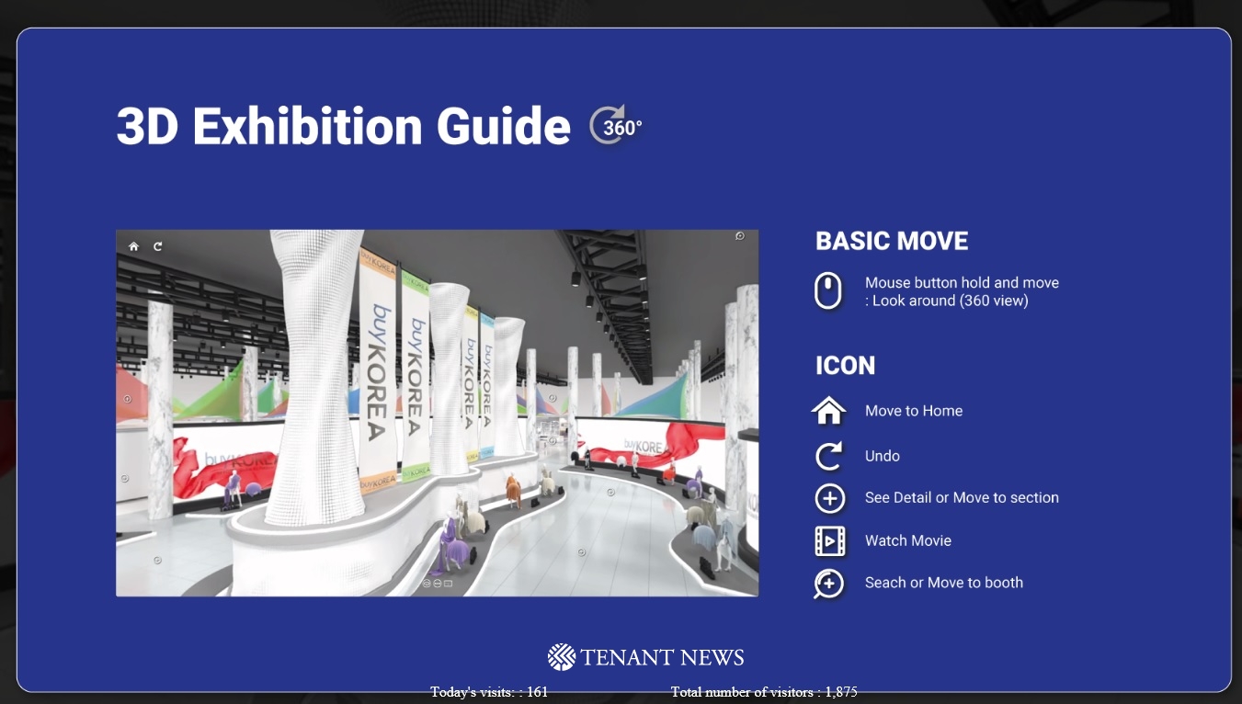Click the 'Mouse button hold and move' text
This screenshot has height=704, width=1242.
coord(962,283)
